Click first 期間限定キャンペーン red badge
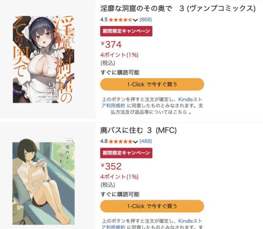This screenshot has width=263, height=229. pyautogui.click(x=126, y=31)
